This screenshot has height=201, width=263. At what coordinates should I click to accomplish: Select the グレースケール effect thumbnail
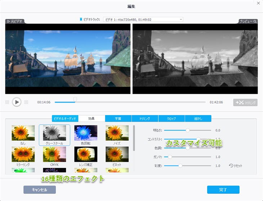pyautogui.click(x=54, y=133)
